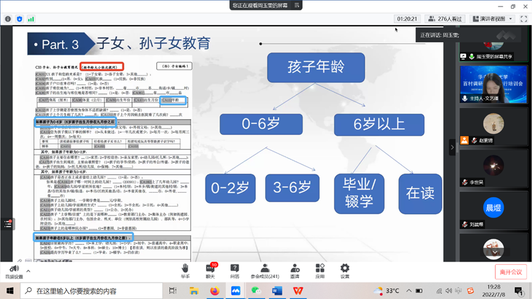532x299 pixels.
Task: Open 参会成员 participants list
Action: (264, 269)
